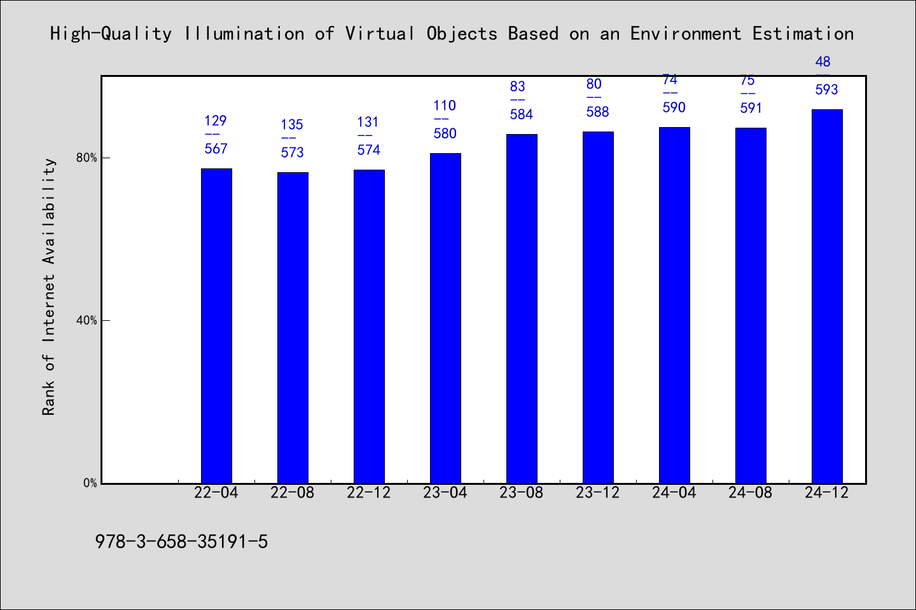
Task: Click the 22-08 axis label
Action: [293, 493]
